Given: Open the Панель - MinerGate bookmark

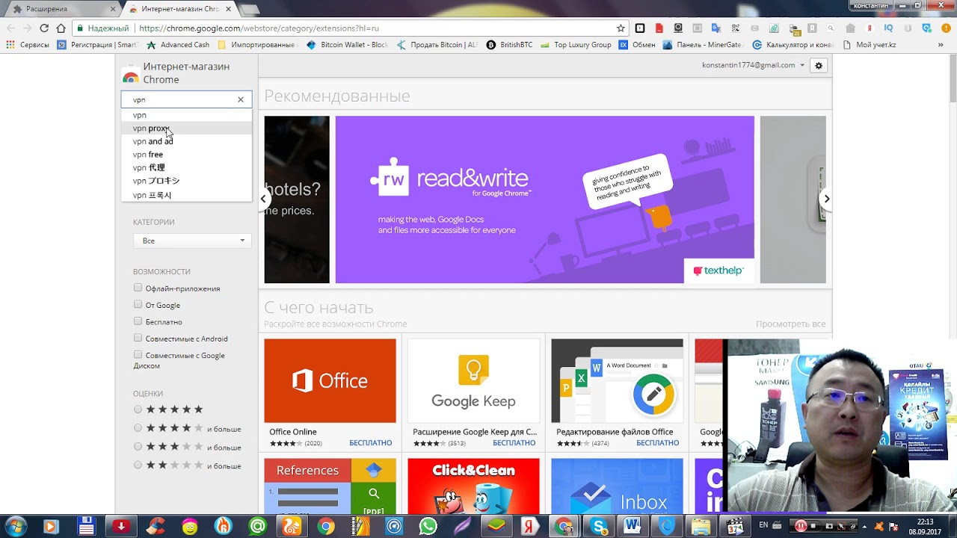Looking at the screenshot, I should coord(702,45).
